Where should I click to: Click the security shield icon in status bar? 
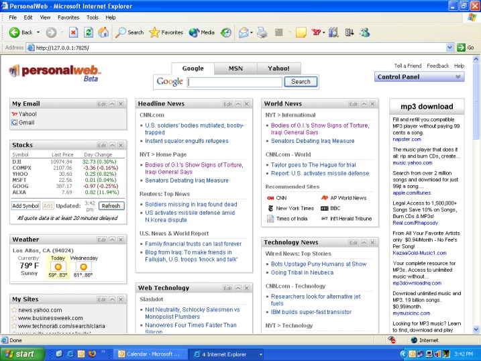392,340
